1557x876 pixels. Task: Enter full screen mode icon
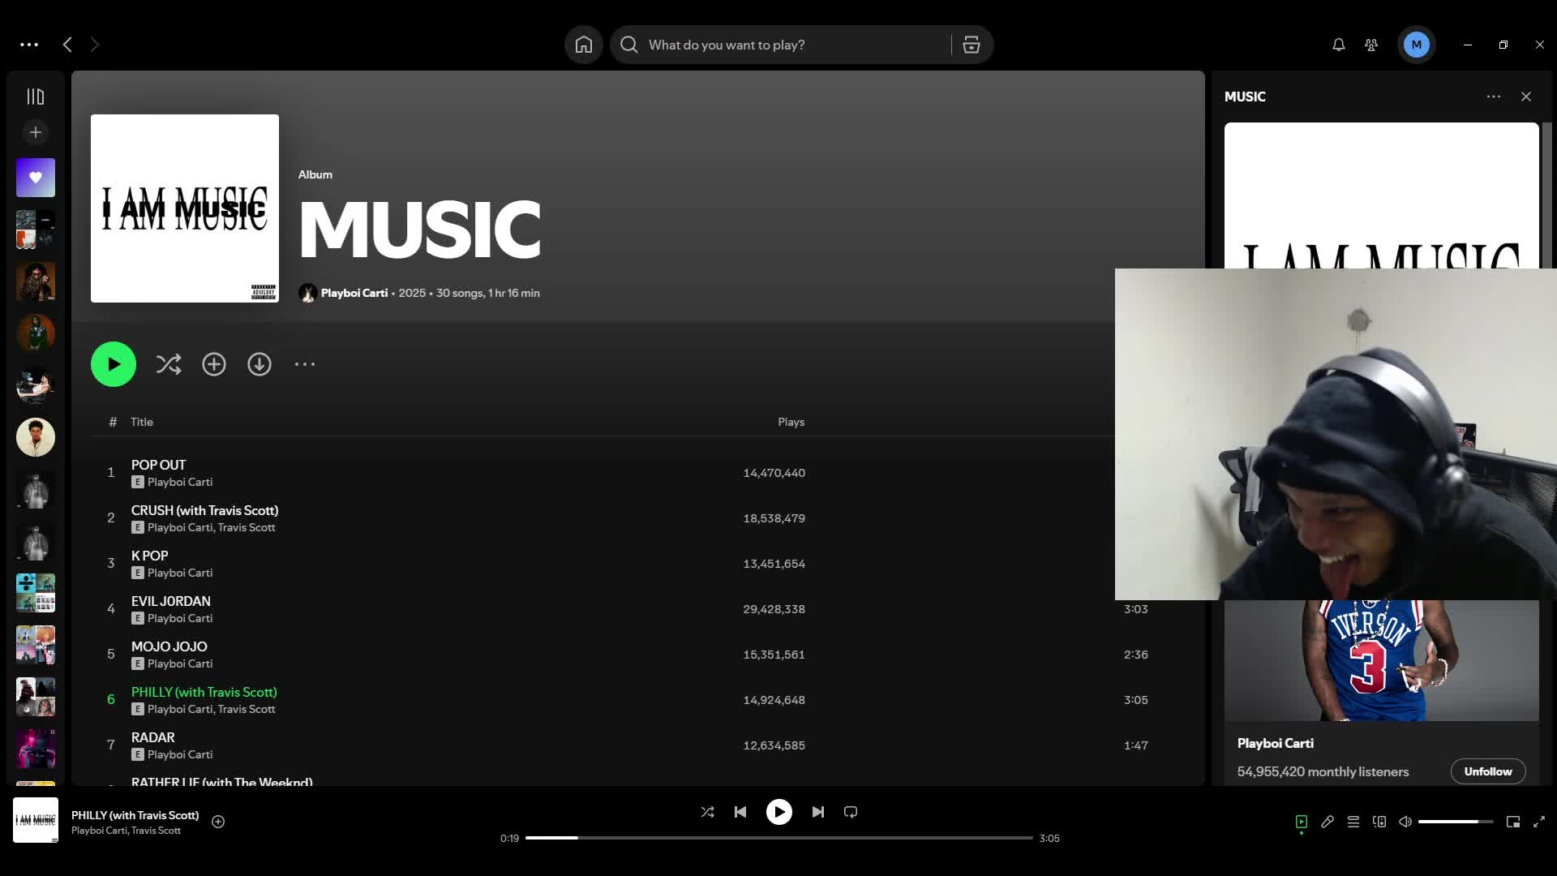click(1539, 822)
